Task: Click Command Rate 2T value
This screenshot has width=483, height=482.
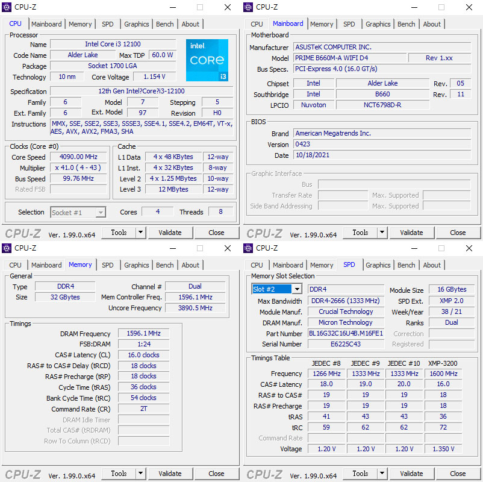Action: (143, 408)
